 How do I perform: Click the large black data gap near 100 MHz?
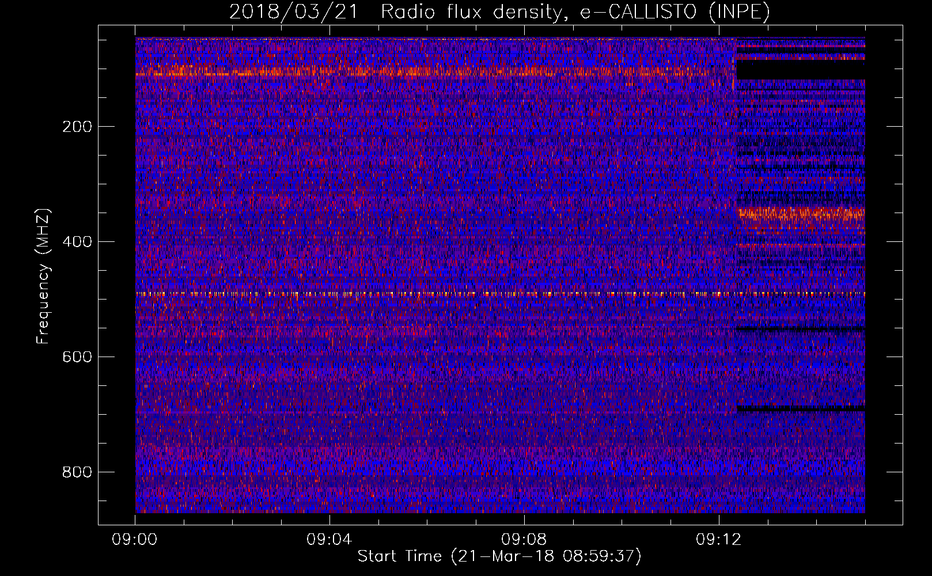pyautogui.click(x=801, y=70)
